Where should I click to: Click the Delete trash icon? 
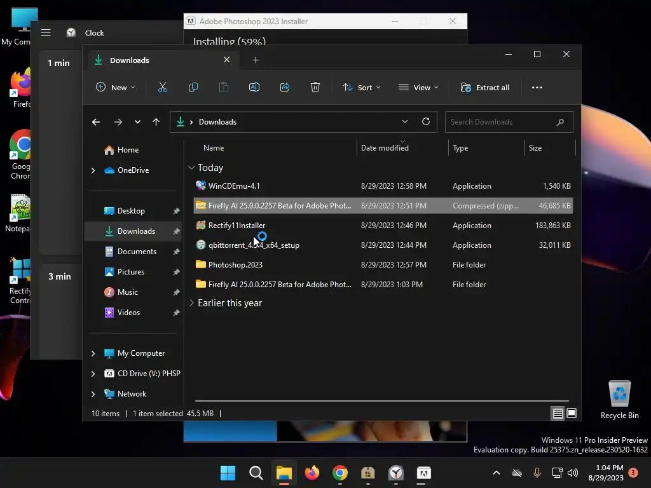coord(315,87)
